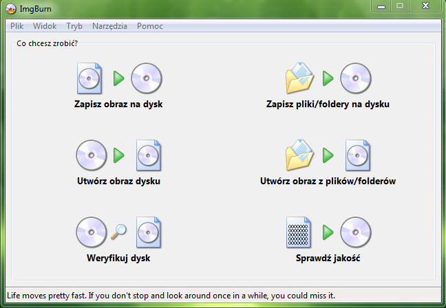The width and height of the screenshot is (446, 308).
Task: Open the Tryb menu
Action: [x=74, y=26]
